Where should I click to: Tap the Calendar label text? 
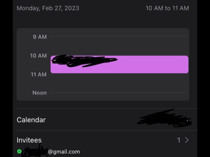coord(31,120)
